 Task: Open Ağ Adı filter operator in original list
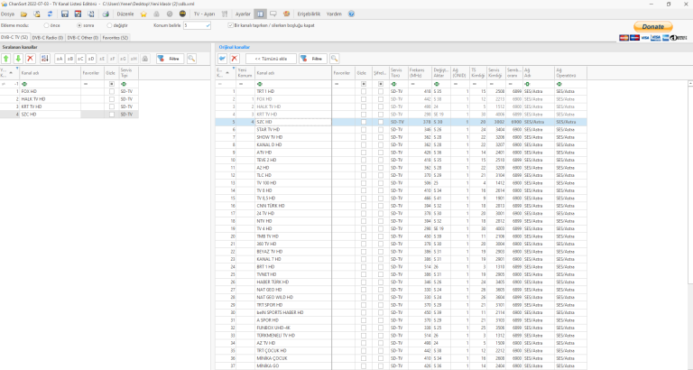pyautogui.click(x=528, y=84)
